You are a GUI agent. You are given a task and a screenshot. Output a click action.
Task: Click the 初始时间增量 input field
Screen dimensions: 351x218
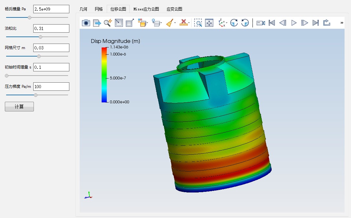pos(51,67)
